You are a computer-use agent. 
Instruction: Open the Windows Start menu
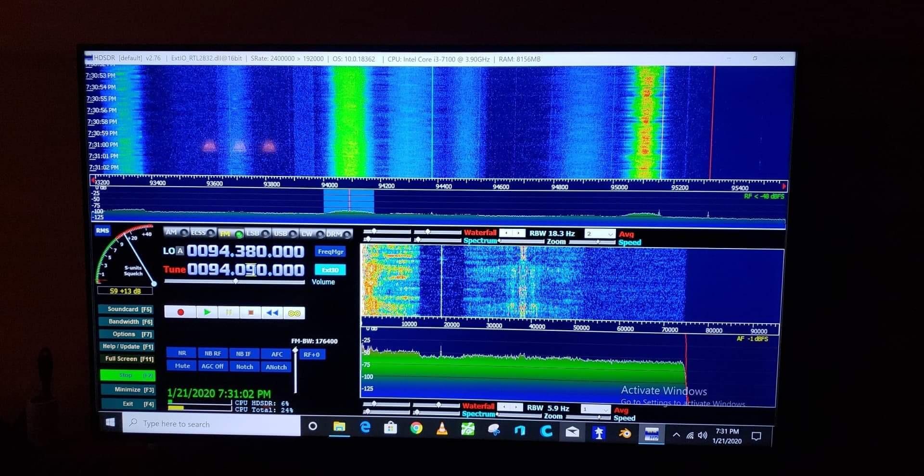pos(110,422)
